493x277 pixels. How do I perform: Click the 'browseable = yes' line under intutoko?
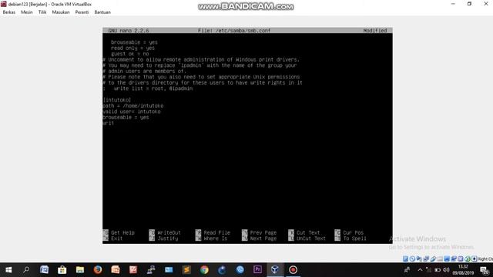pyautogui.click(x=126, y=118)
